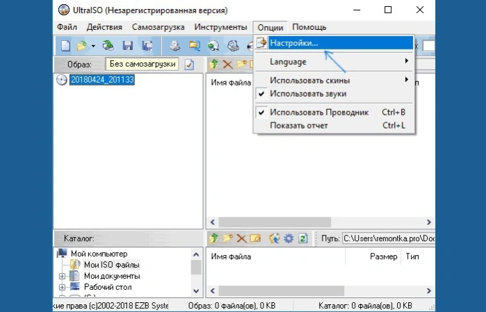
Task: Click image pane horizontal scrollbar right arrow
Action: tap(429, 222)
